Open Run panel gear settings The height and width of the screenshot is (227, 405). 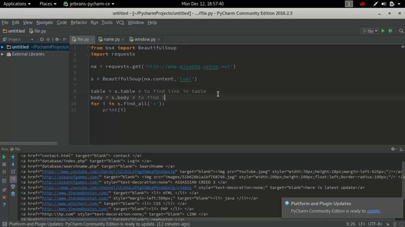393,149
